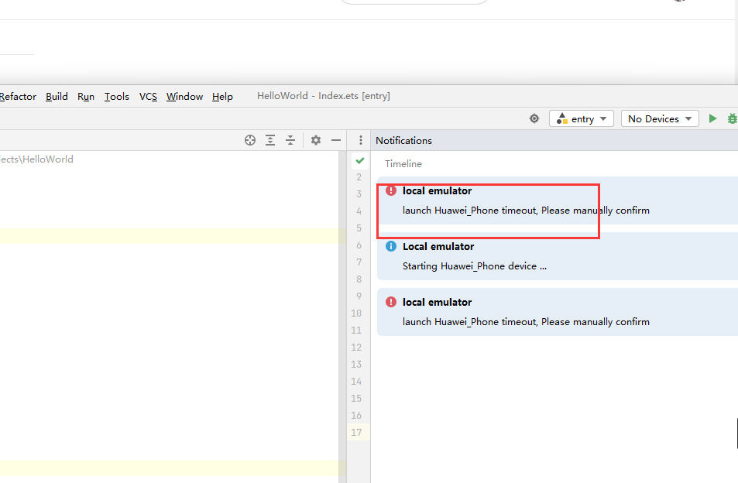Click blue info icon of Local emulator
Image resolution: width=738 pixels, height=483 pixels.
(390, 246)
